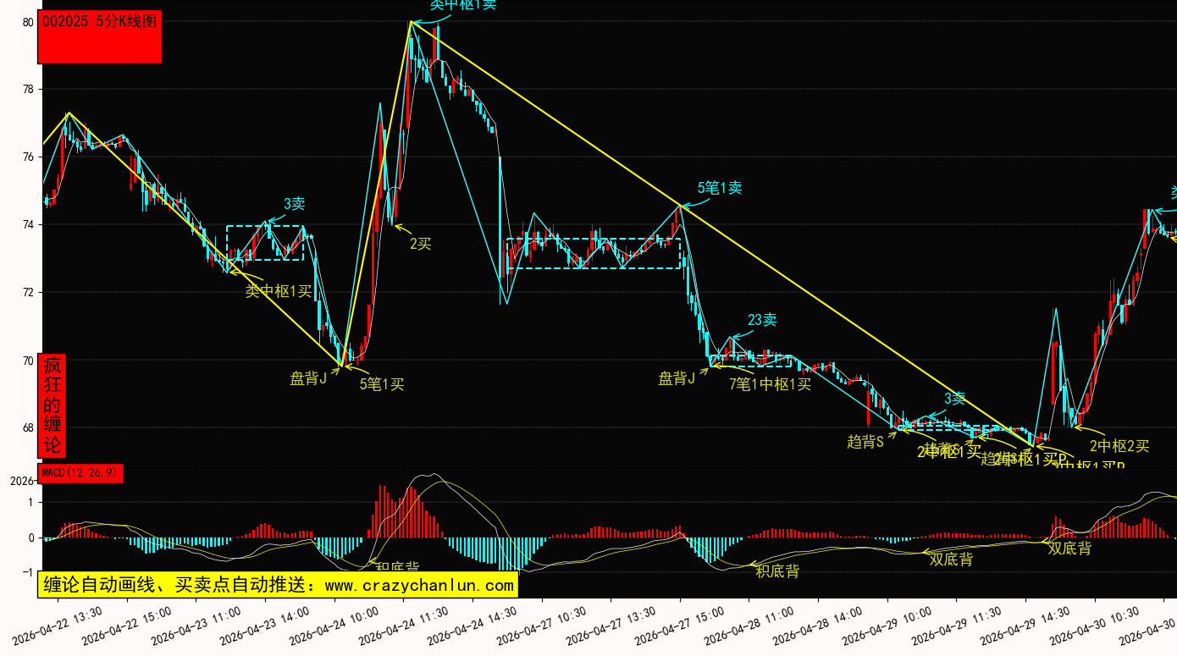Click the 002025 5分K线图 title label
The height and width of the screenshot is (656, 1177).
[99, 23]
